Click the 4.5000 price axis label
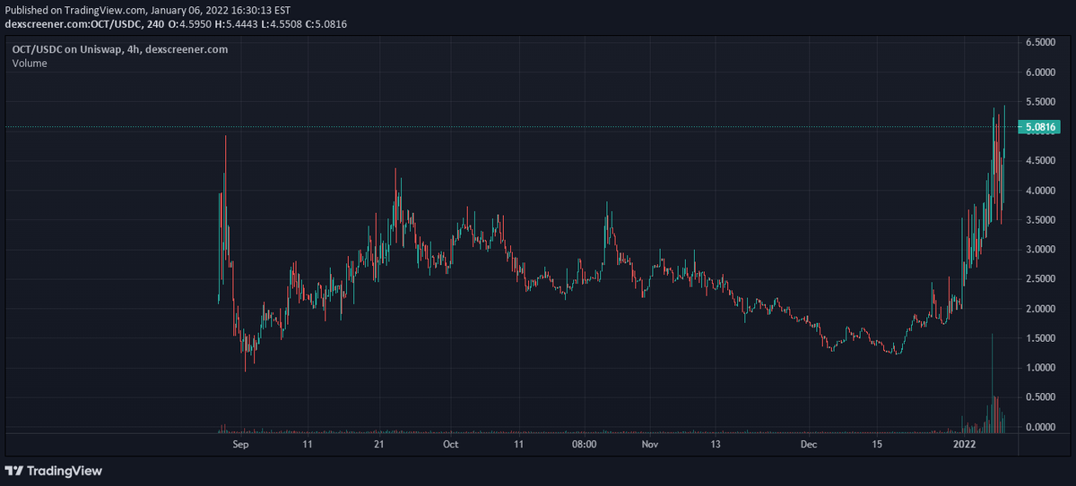The width and height of the screenshot is (1076, 486). click(x=1040, y=160)
